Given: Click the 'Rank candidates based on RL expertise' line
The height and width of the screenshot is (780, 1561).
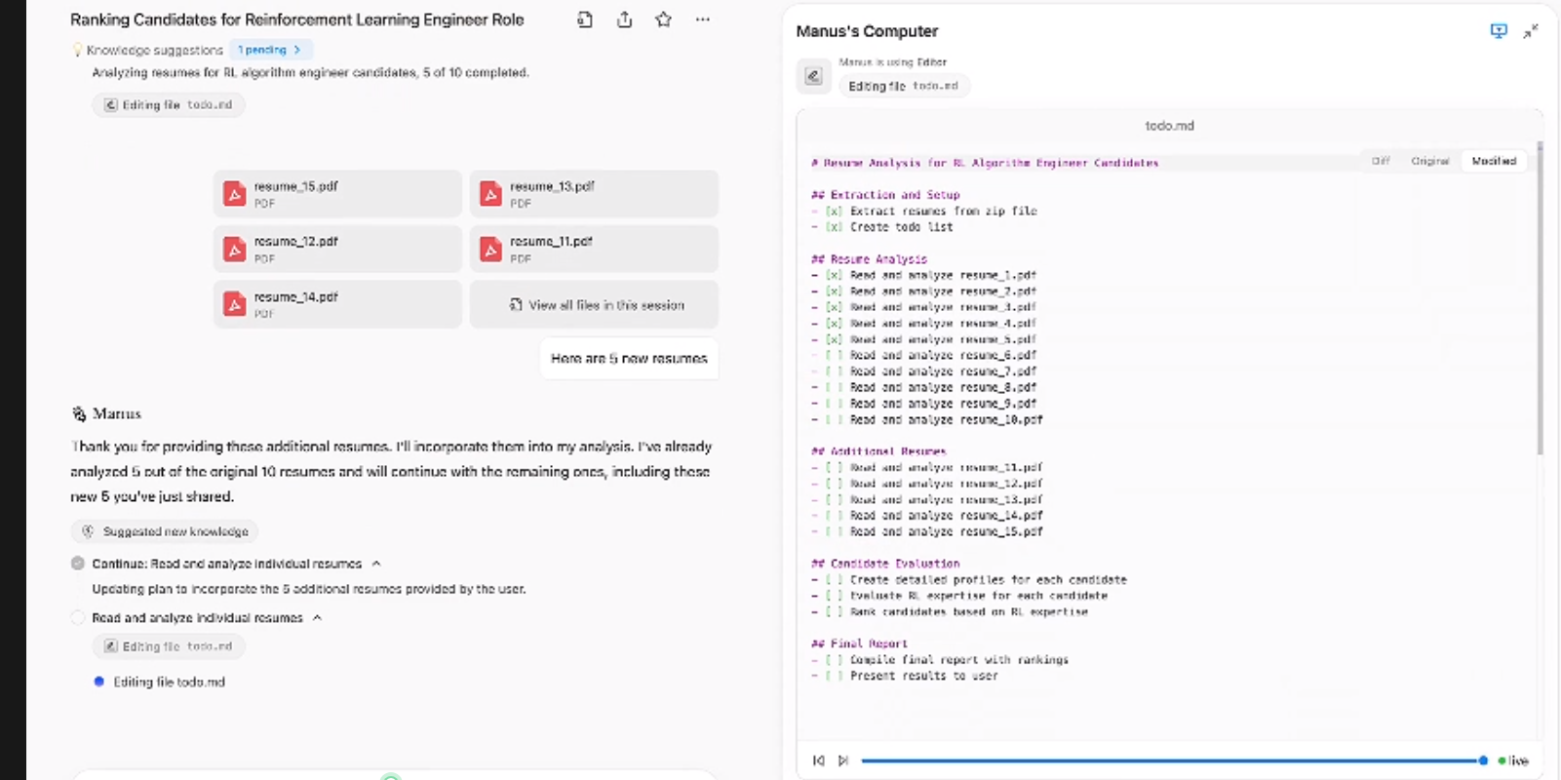Looking at the screenshot, I should point(950,612).
